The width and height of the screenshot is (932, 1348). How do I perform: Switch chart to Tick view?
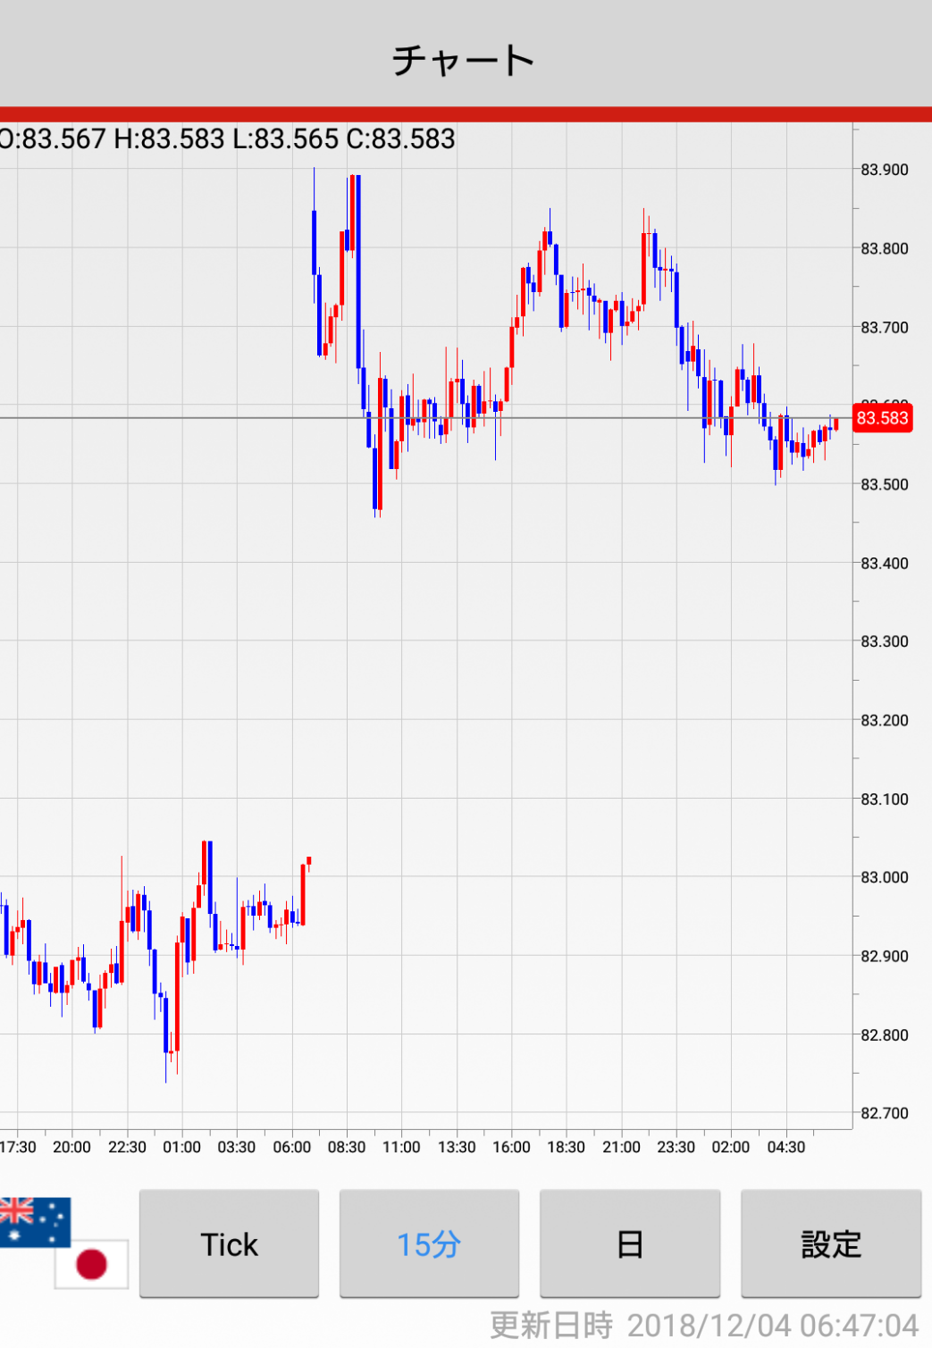(x=229, y=1243)
